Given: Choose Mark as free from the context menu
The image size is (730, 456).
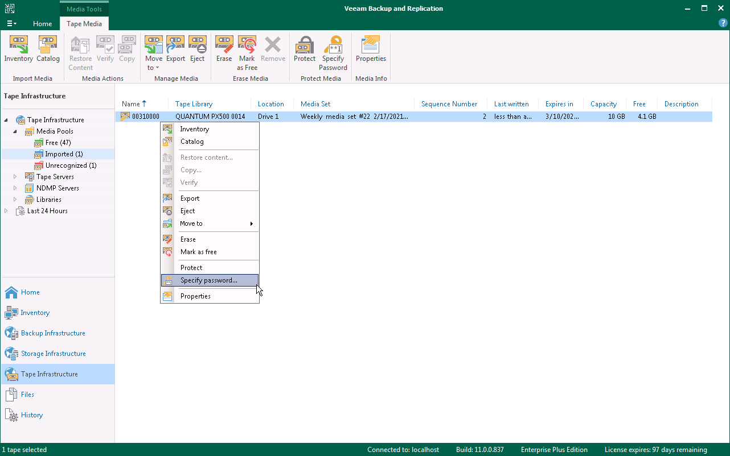Looking at the screenshot, I should pyautogui.click(x=210, y=252).
